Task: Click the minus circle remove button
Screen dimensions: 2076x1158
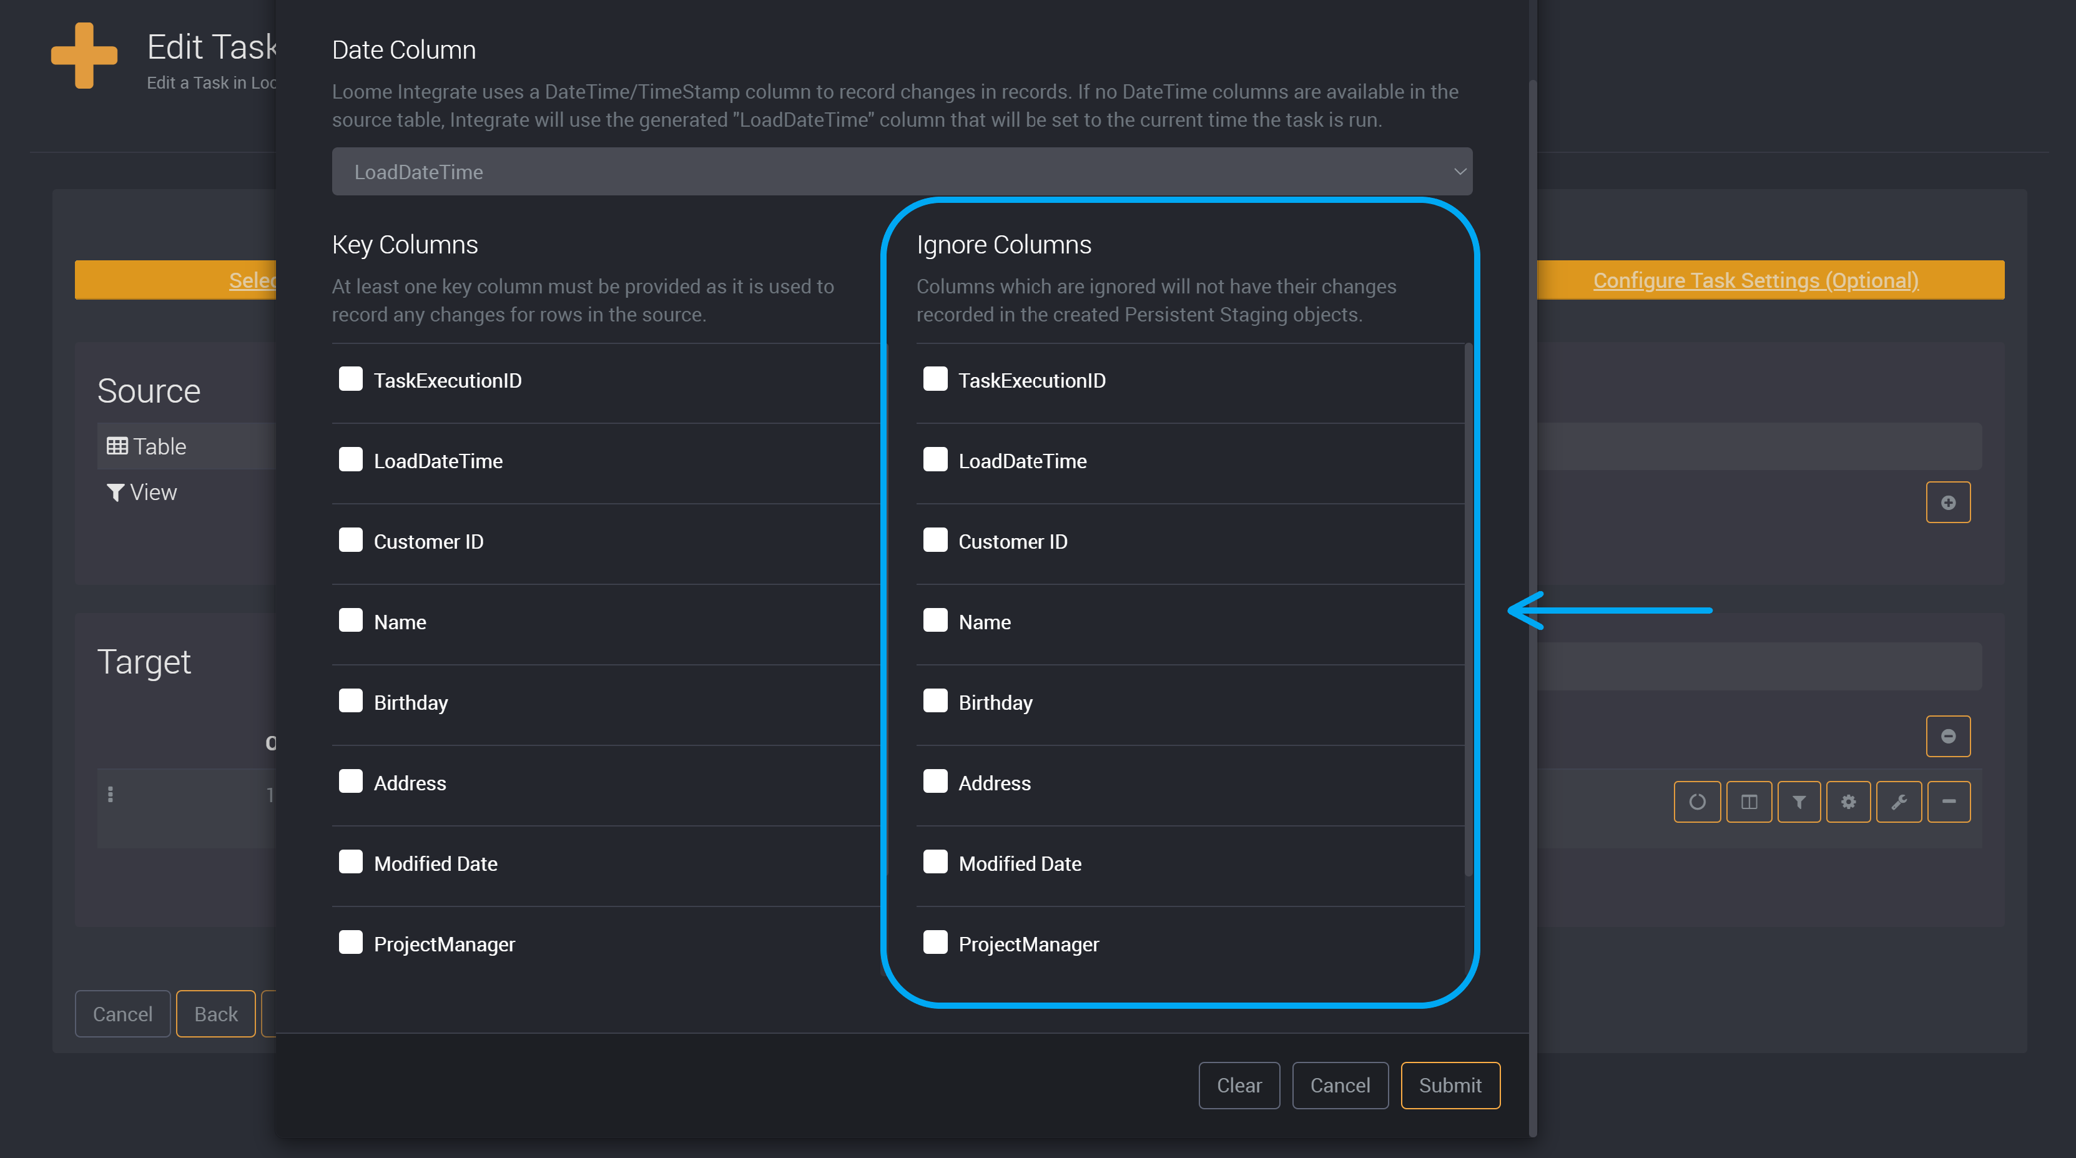Action: [1948, 736]
